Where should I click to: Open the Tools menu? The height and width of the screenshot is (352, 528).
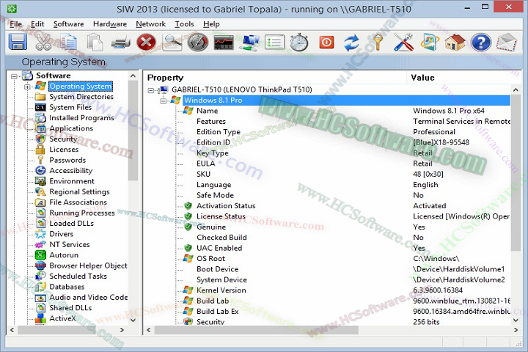(184, 24)
